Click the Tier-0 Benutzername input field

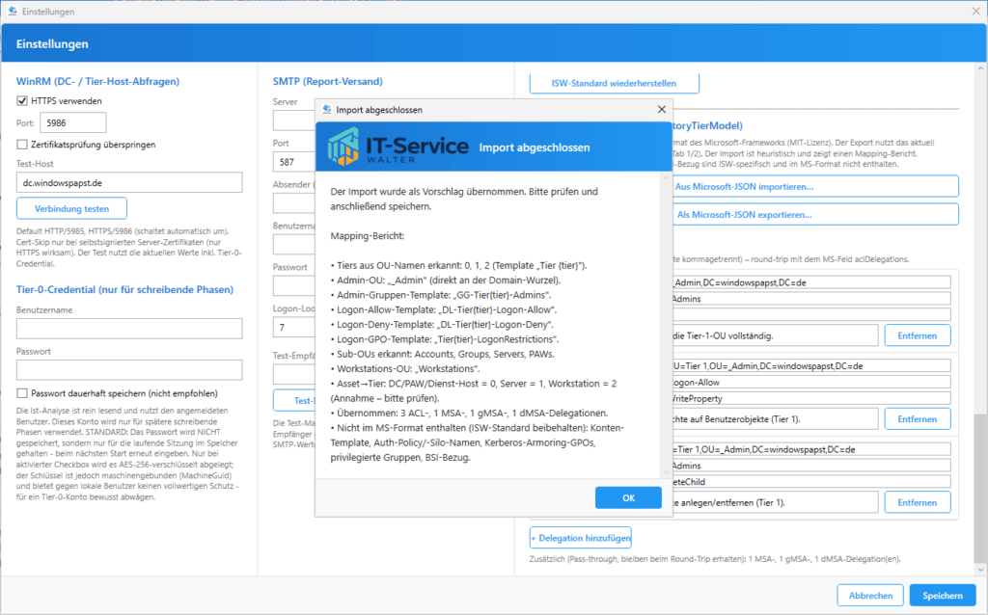pos(129,329)
